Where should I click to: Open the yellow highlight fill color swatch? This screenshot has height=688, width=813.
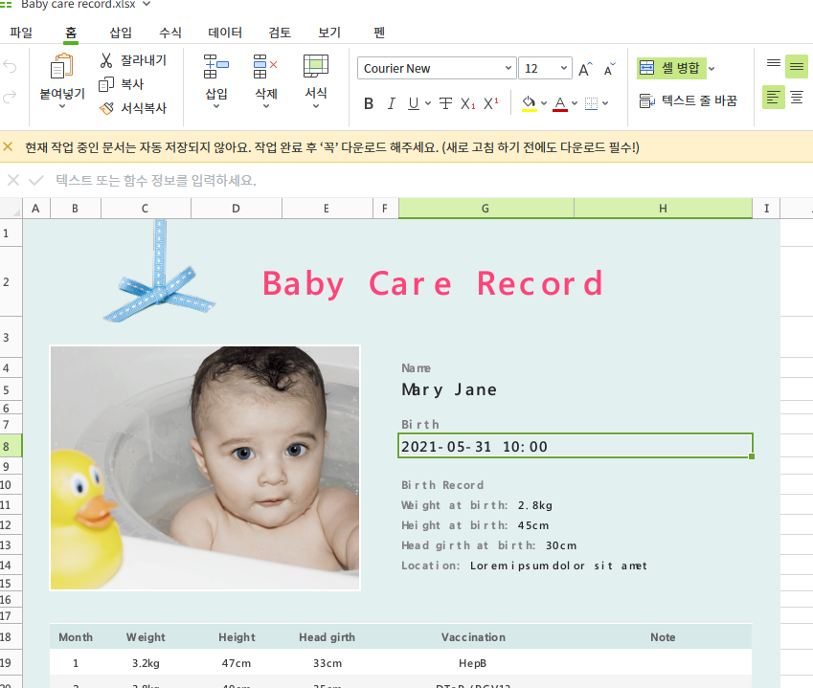click(530, 102)
